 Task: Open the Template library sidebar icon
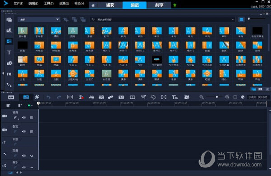tap(9, 31)
